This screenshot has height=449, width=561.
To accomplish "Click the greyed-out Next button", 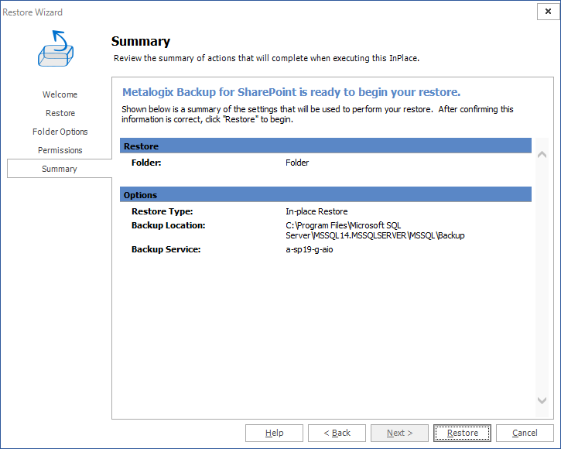I will tap(399, 433).
